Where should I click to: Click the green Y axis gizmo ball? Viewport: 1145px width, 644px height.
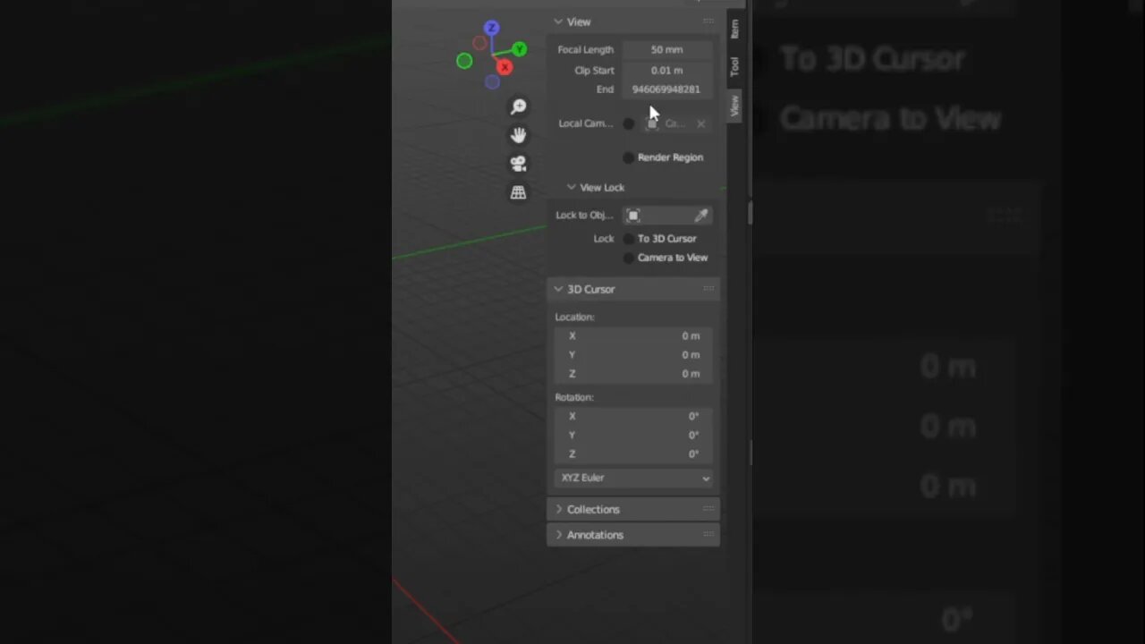(519, 50)
